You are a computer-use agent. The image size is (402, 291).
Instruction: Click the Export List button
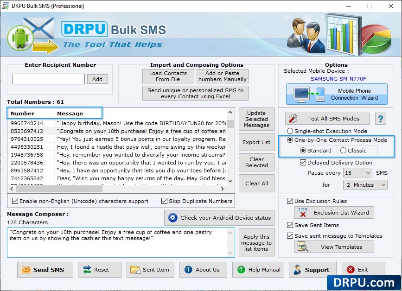[256, 142]
